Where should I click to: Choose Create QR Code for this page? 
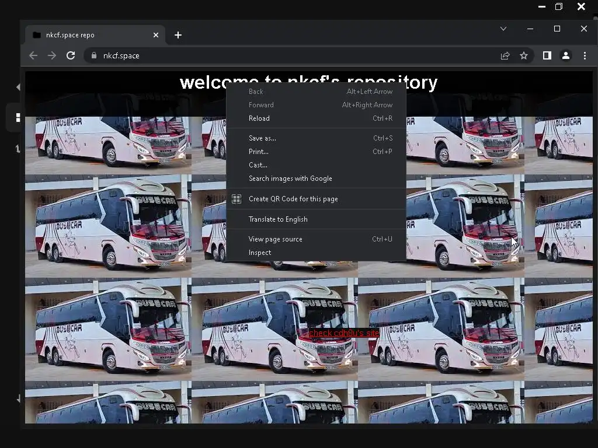pos(316,199)
